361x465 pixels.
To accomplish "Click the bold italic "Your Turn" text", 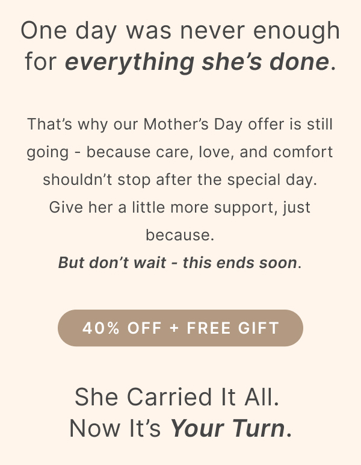I will (227, 428).
